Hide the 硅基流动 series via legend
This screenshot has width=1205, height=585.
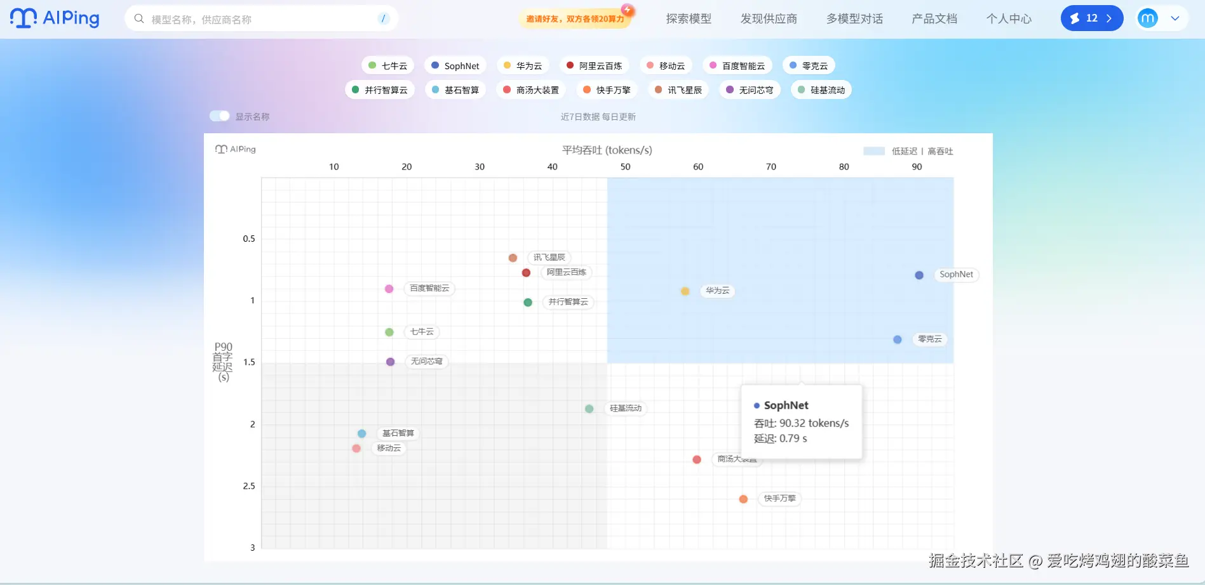821,89
